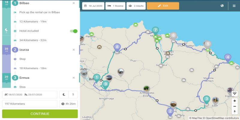The image size is (240, 120).
Task: Click 'Pick up the rental car in Bilbao'
Action: pos(40,12)
